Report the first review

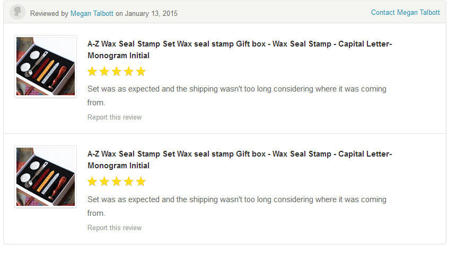tap(115, 117)
